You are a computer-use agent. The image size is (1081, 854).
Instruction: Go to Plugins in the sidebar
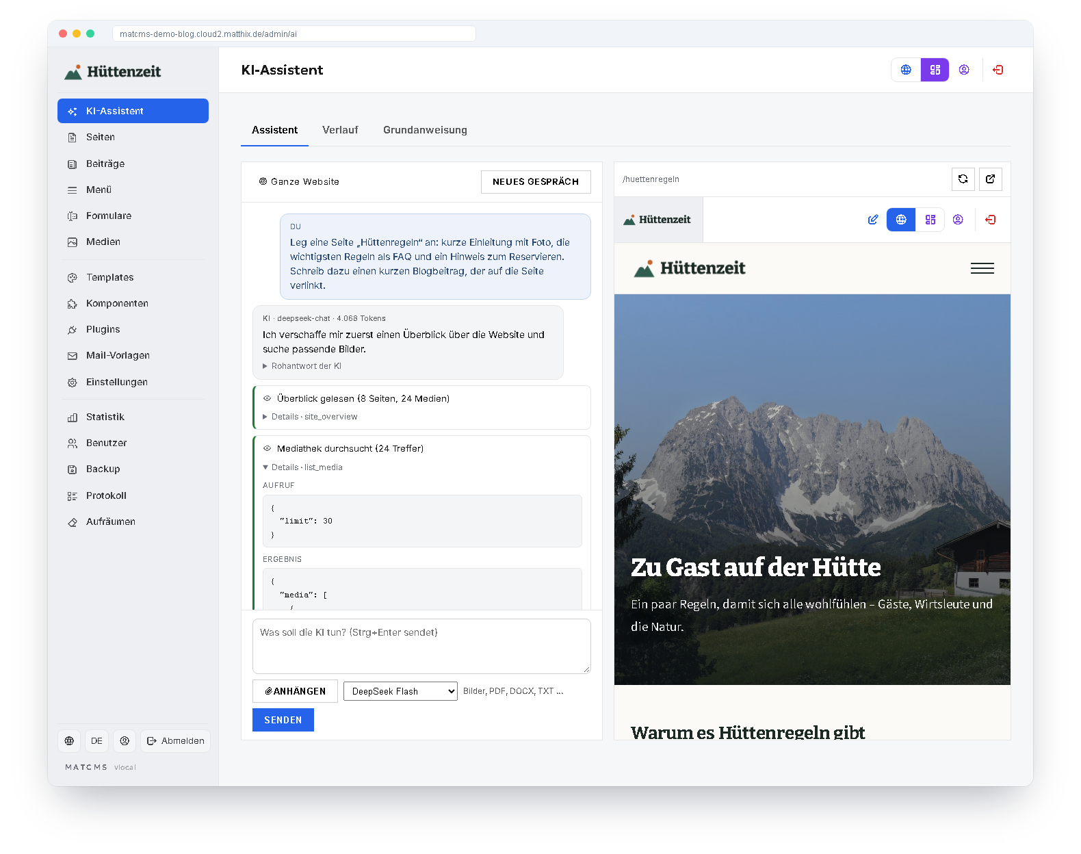(x=133, y=330)
